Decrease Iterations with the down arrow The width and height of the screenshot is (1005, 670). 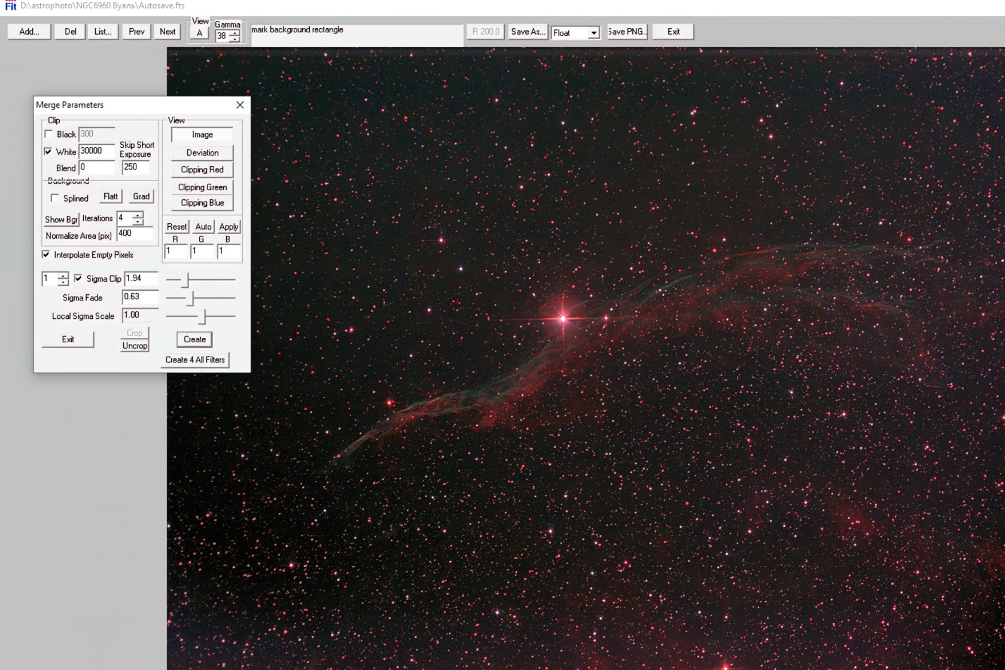coord(138,222)
